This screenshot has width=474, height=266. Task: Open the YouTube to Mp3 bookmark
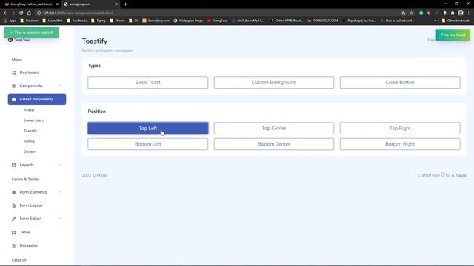coord(248,21)
